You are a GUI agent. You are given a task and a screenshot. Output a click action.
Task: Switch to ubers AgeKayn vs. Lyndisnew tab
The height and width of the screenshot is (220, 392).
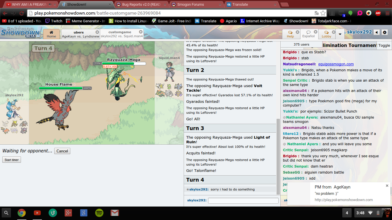[81, 34]
